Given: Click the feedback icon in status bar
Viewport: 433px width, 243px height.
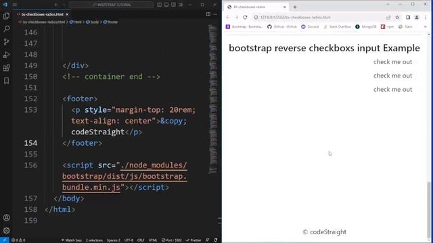Looking at the screenshot, I should (x=208, y=240).
